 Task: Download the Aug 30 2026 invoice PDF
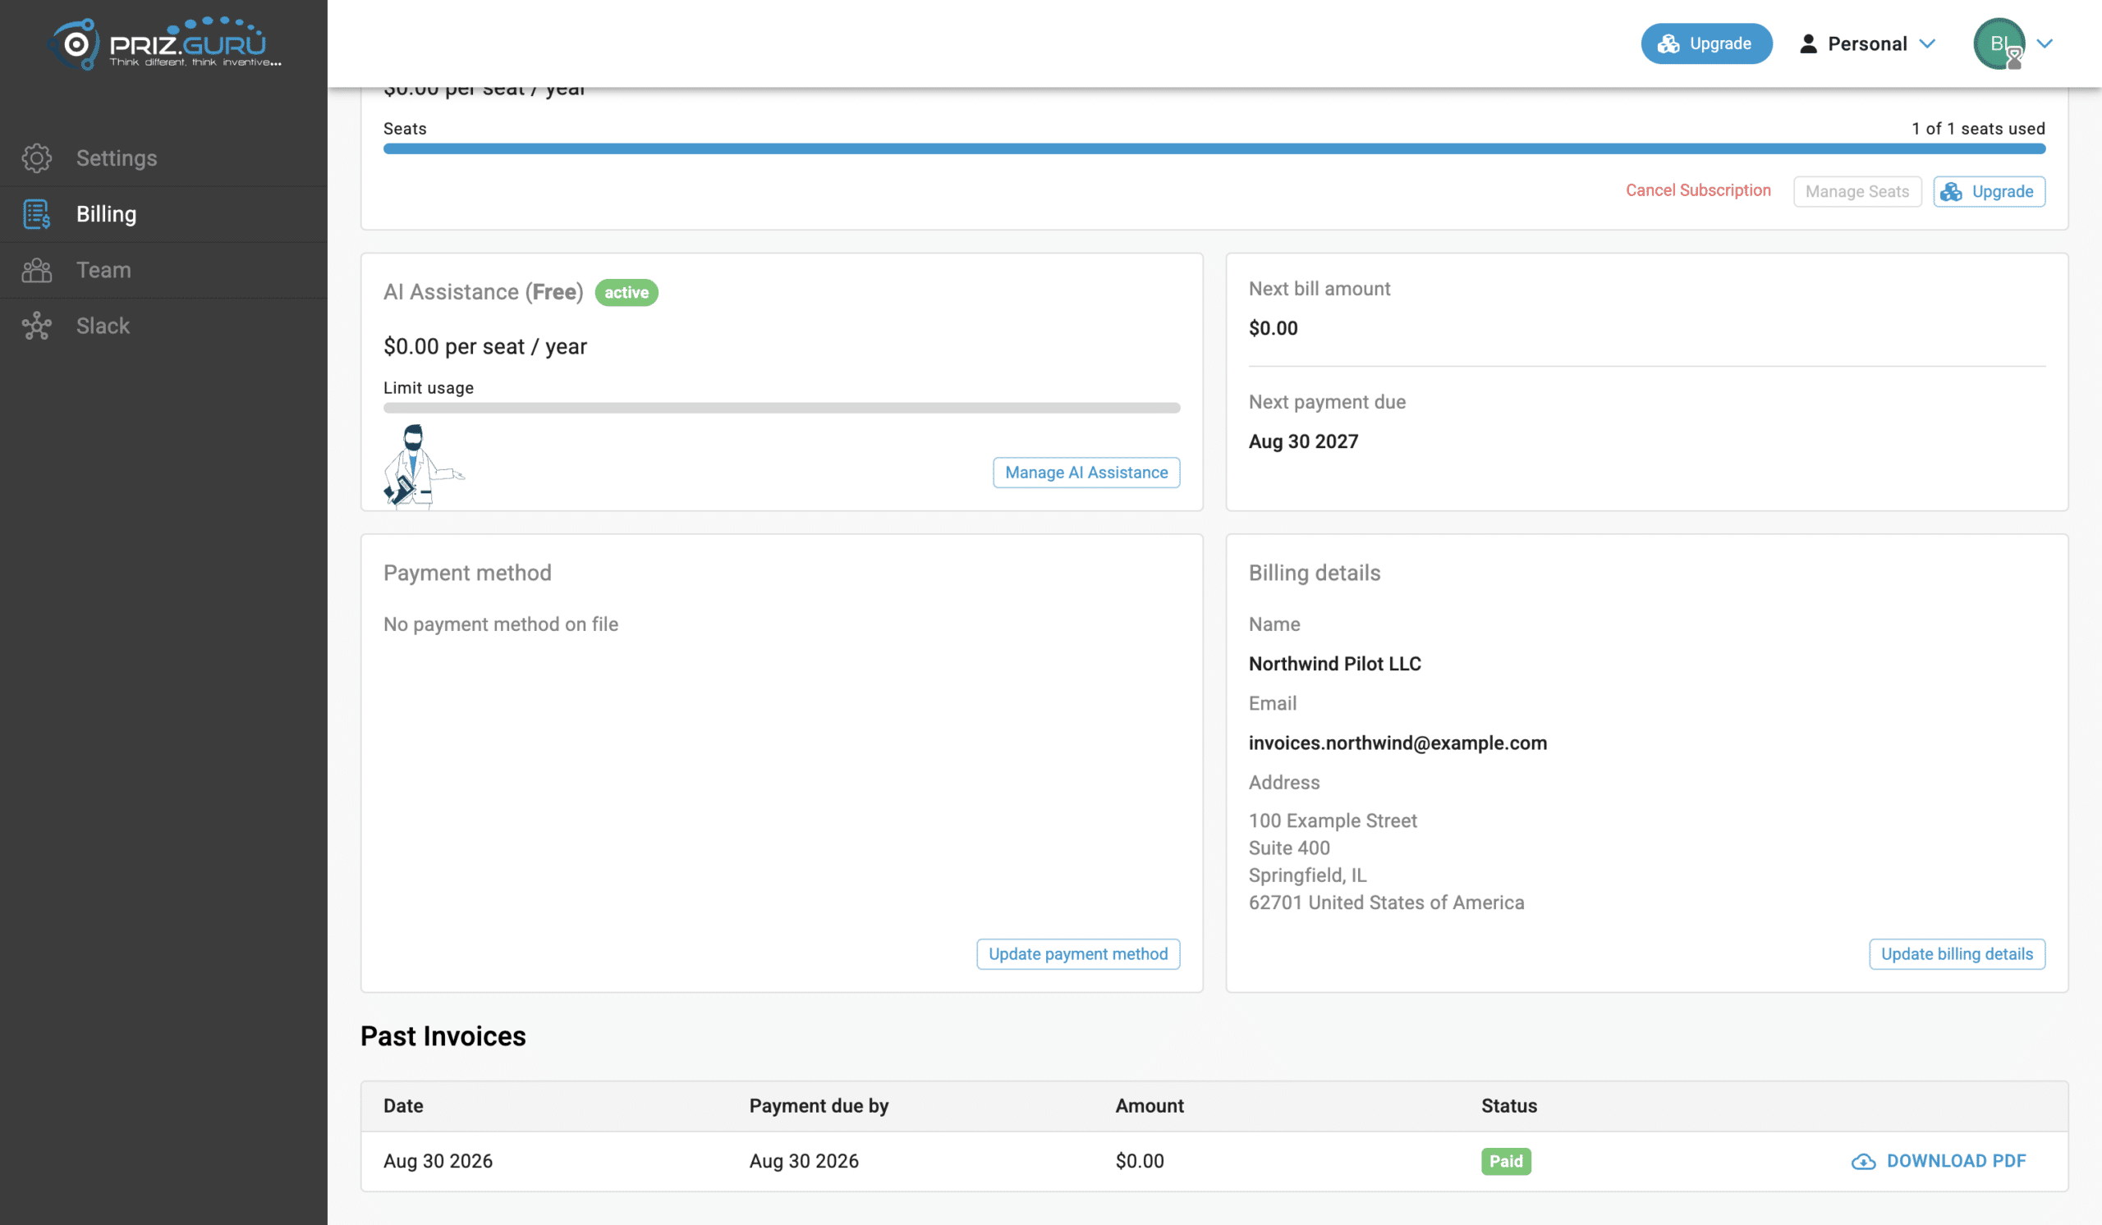(x=1939, y=1162)
